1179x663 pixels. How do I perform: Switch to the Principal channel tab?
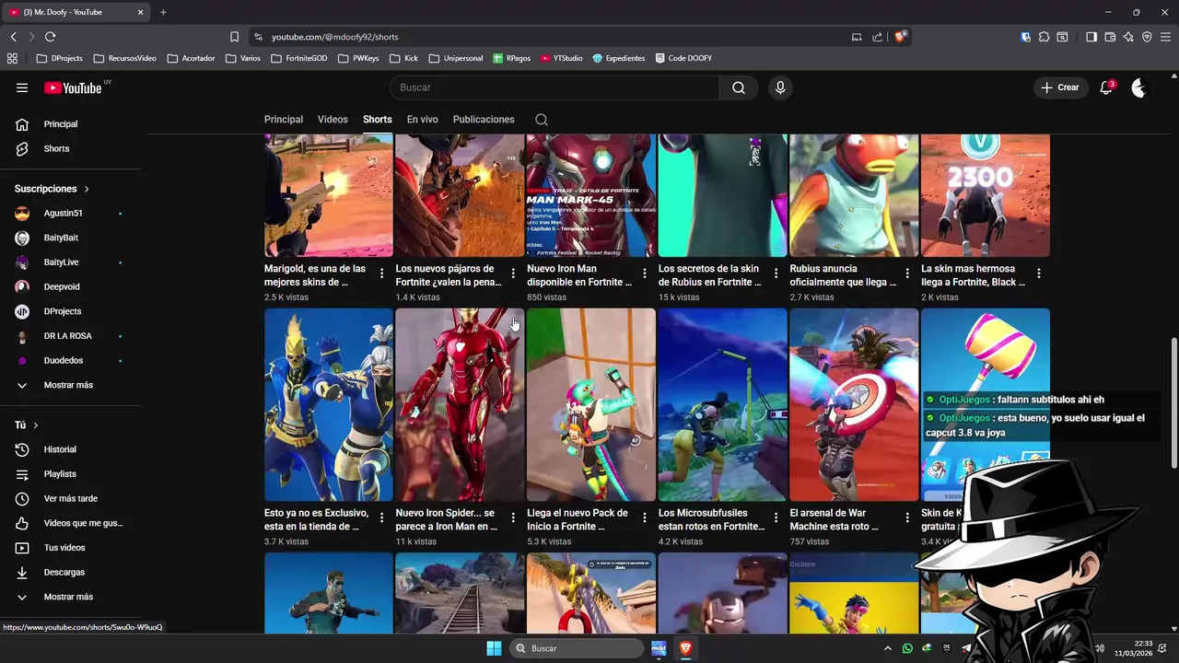point(284,120)
